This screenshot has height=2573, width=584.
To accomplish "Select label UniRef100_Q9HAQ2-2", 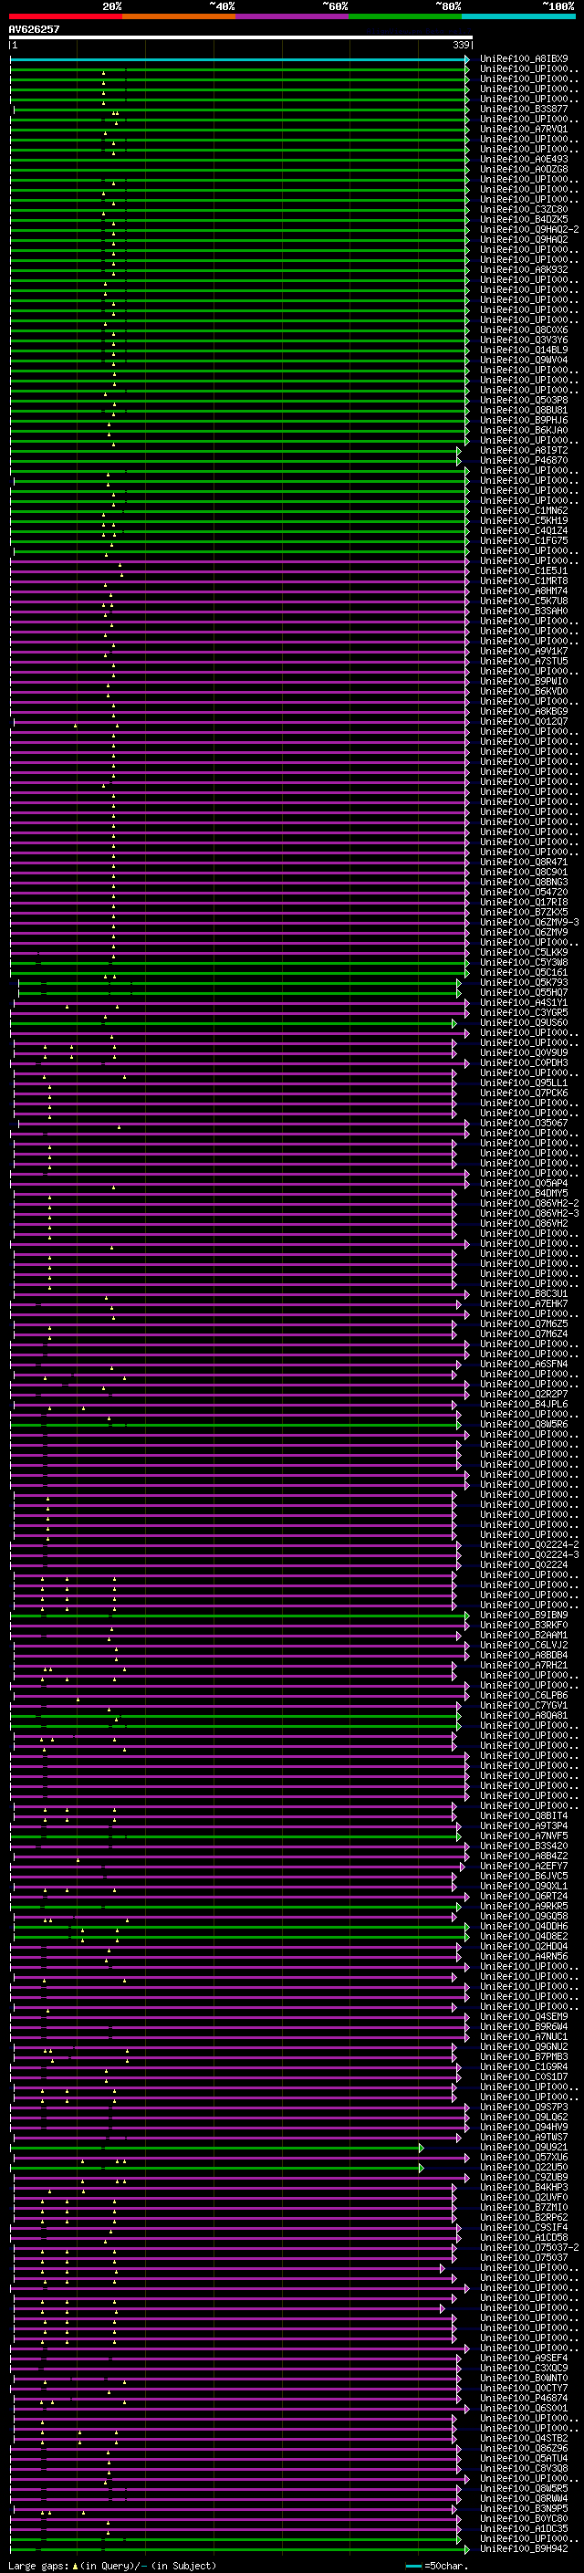I will click(529, 230).
